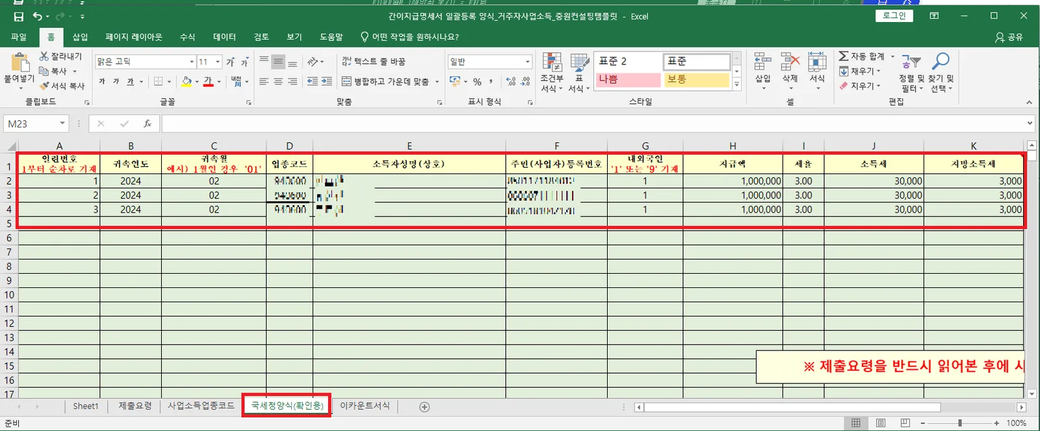1040x431 pixels.
Task: Click the Paste (붙여넣기) clipboard icon
Action: click(20, 63)
